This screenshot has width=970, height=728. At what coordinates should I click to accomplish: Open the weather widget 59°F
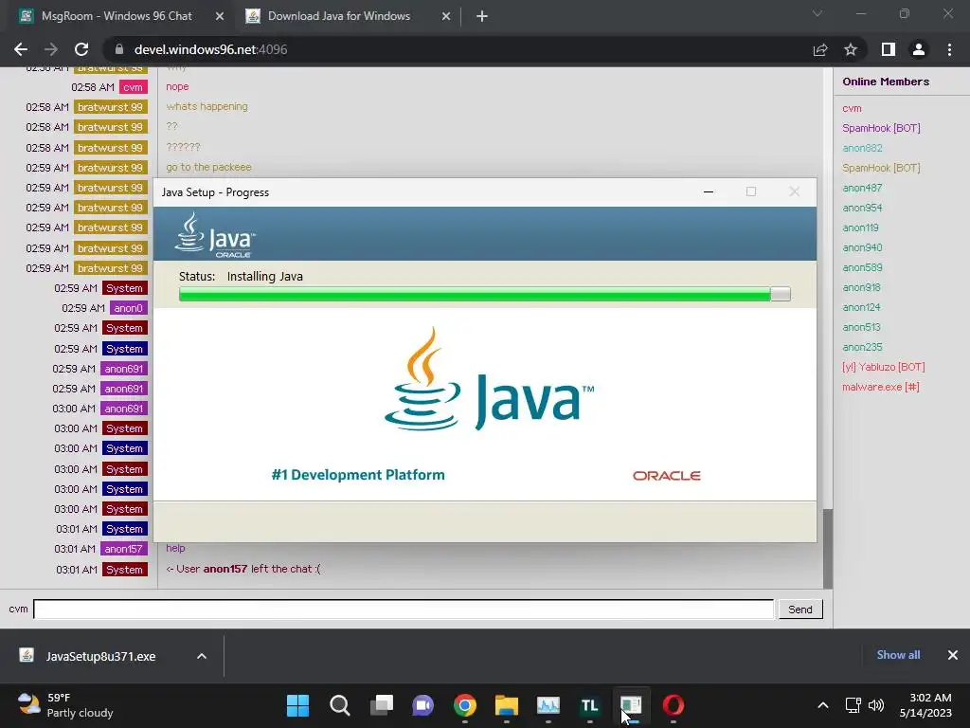[65, 705]
